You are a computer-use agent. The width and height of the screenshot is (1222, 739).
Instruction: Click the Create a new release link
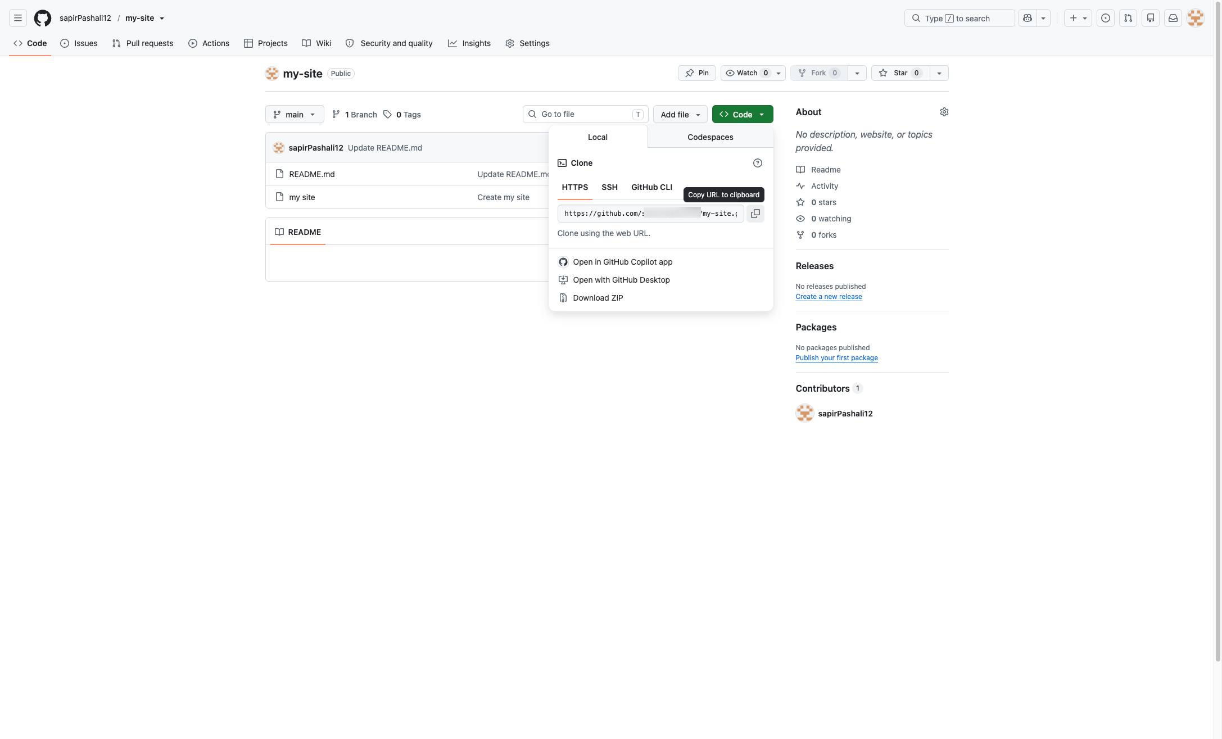coord(829,297)
